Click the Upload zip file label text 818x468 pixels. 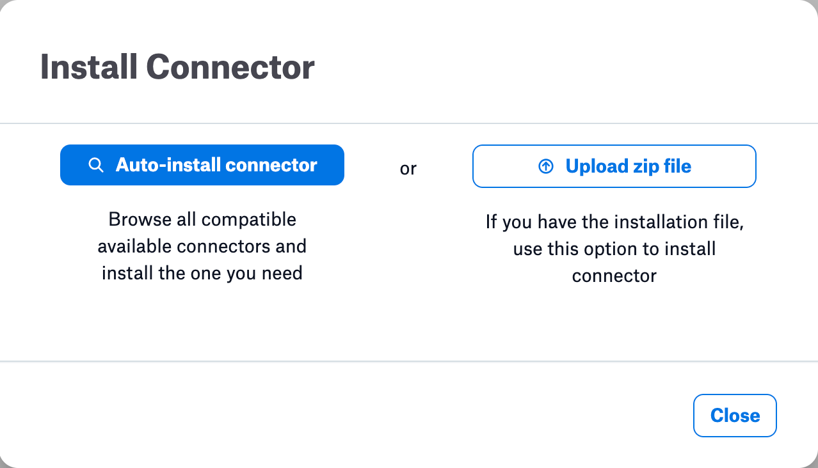coord(627,166)
